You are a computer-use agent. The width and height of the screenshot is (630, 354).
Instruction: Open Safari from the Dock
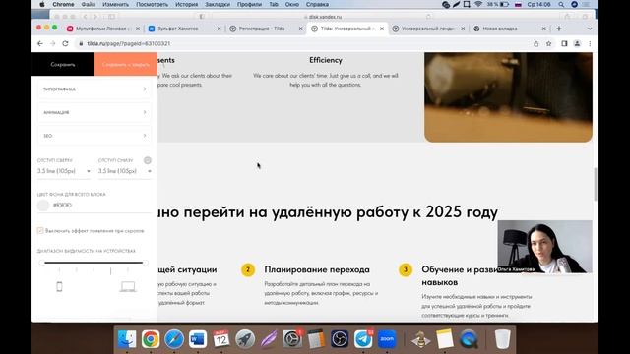pos(174,339)
